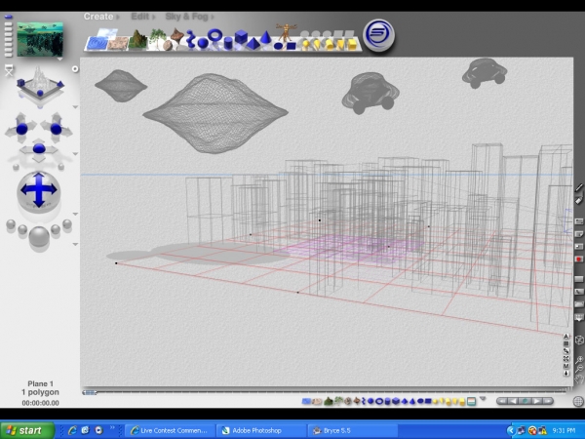Click the center stop VCR button

[525, 401]
